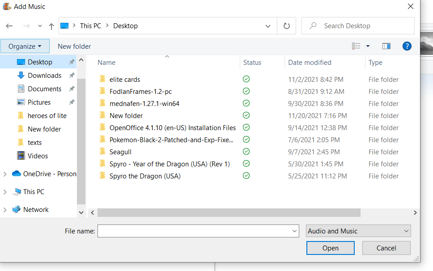
Task: Select the mednafen-1.27.1-win64 folder
Action: [144, 104]
